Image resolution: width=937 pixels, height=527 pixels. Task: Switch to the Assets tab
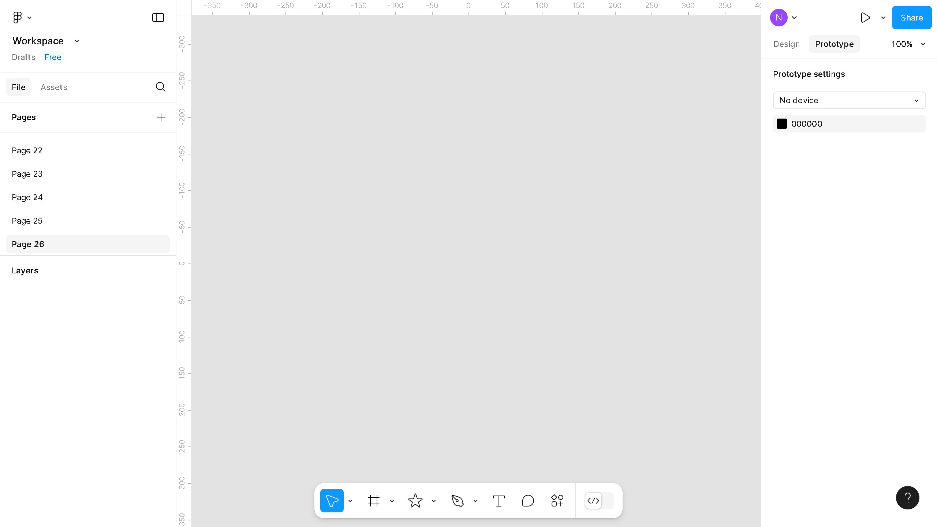click(x=54, y=87)
